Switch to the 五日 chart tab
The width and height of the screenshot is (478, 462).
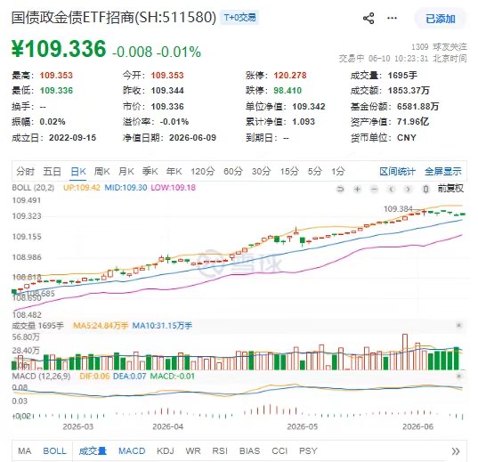coord(53,172)
